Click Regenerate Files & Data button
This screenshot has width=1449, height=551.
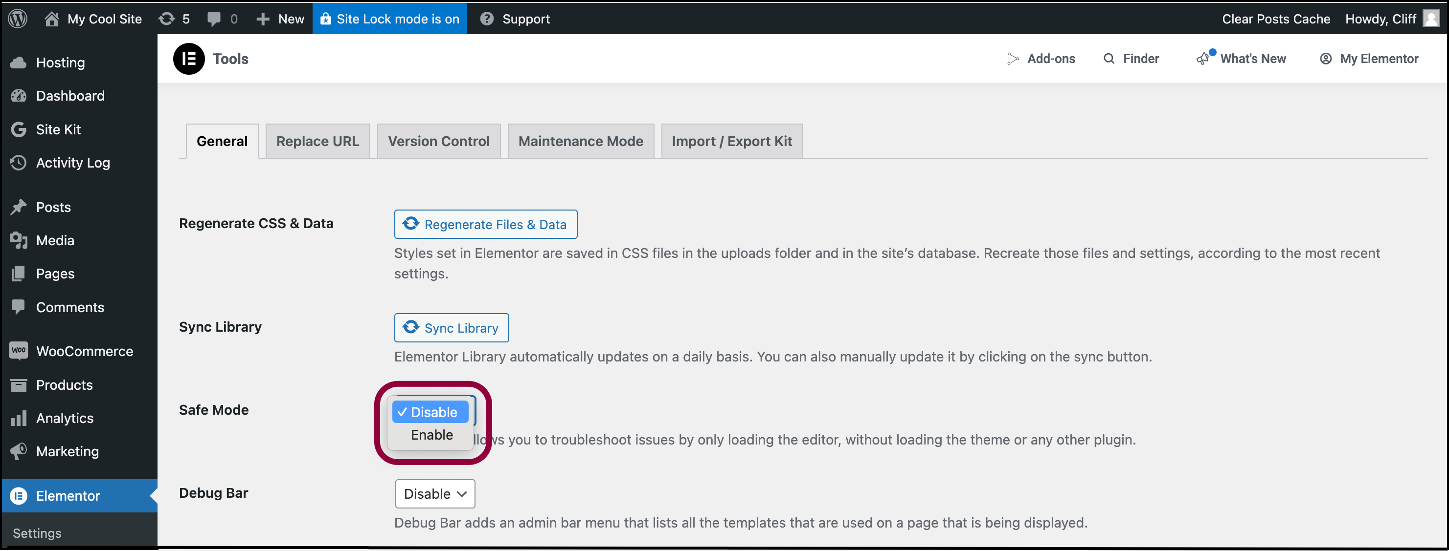point(485,223)
